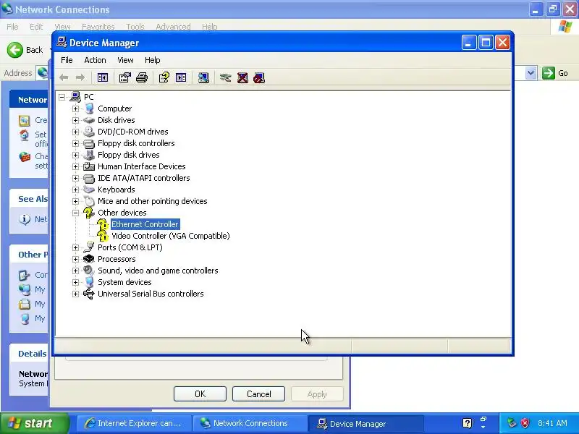Viewport: 579px width, 434px height.
Task: Click the warning icon beside Ethernet Controller
Action: click(x=103, y=224)
